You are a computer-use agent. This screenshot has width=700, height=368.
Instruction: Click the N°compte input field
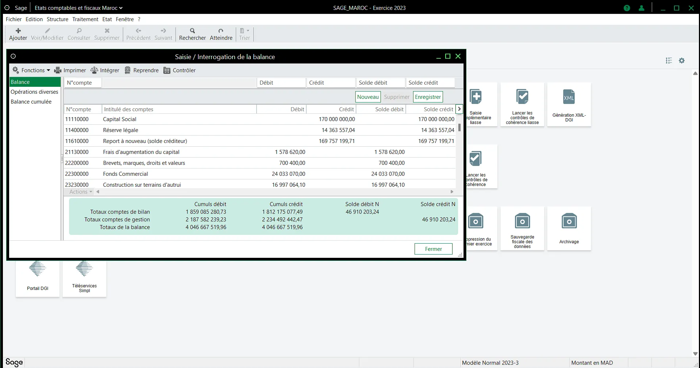coord(83,83)
